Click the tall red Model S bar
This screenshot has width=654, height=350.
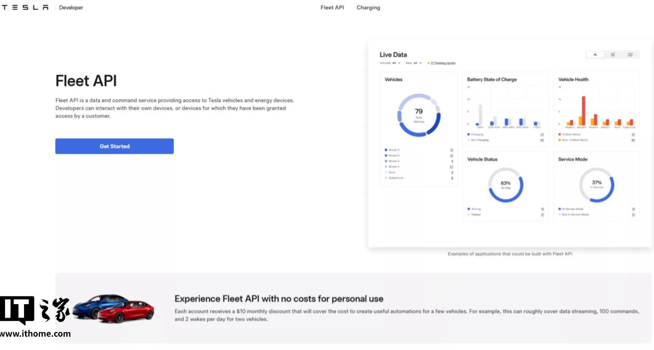[x=584, y=111]
